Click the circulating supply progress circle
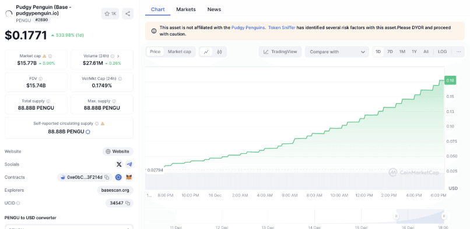Screen dimensions: 470x229 pos(88,132)
